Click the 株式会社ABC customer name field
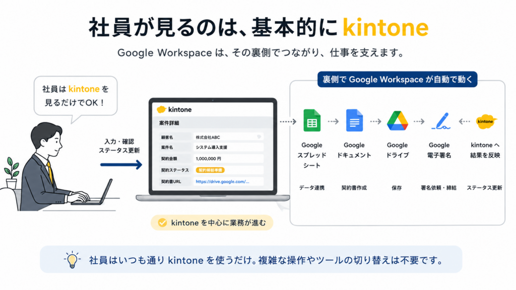Image resolution: width=516 pixels, height=290 pixels. (x=228, y=137)
